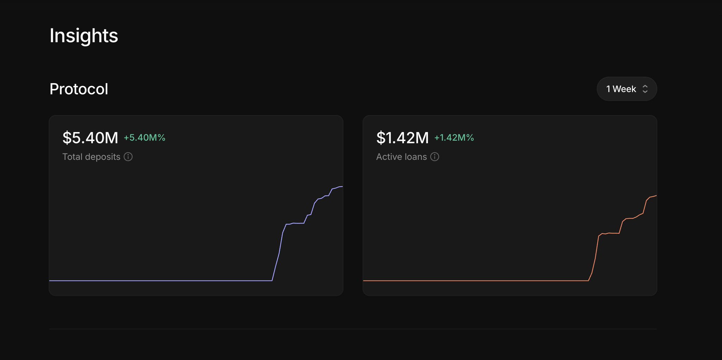Screen dimensions: 722x360
Task: Open the 1 Week time range dropdown
Action: coord(626,89)
